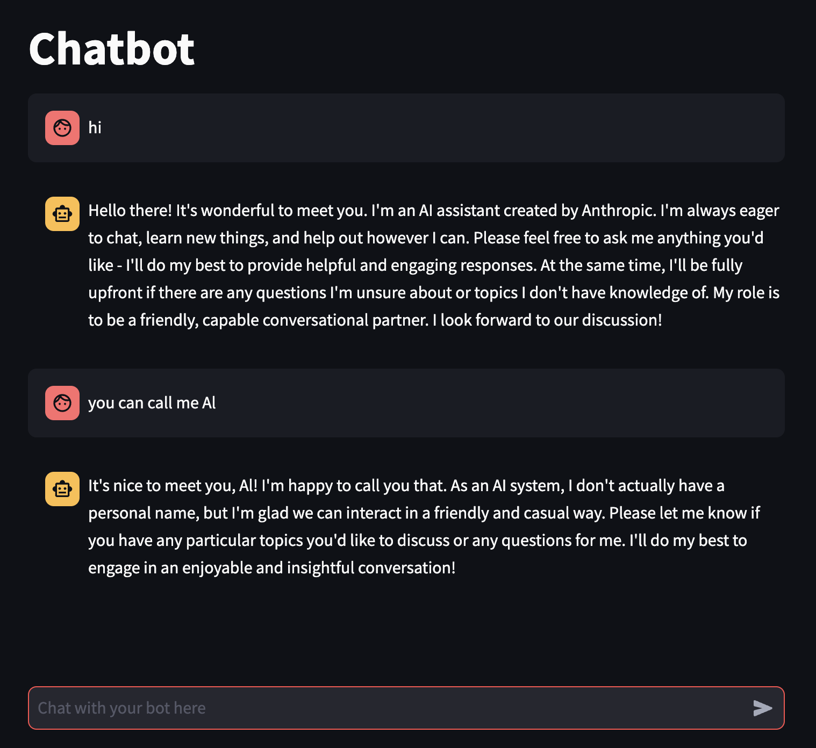Click the robot avatar on the second bot reply

pyautogui.click(x=62, y=489)
